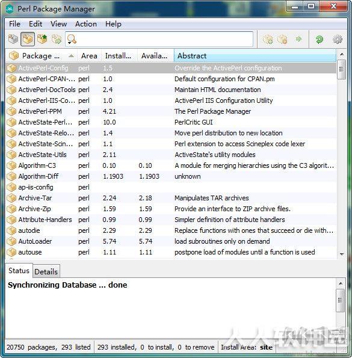Switch to the Details tab
The image size is (352, 358).
[46, 272]
